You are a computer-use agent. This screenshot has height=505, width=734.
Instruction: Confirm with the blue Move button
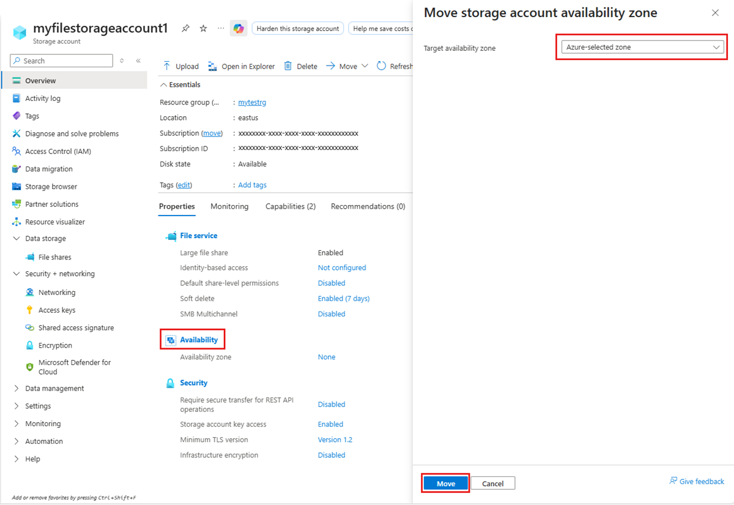coord(446,484)
